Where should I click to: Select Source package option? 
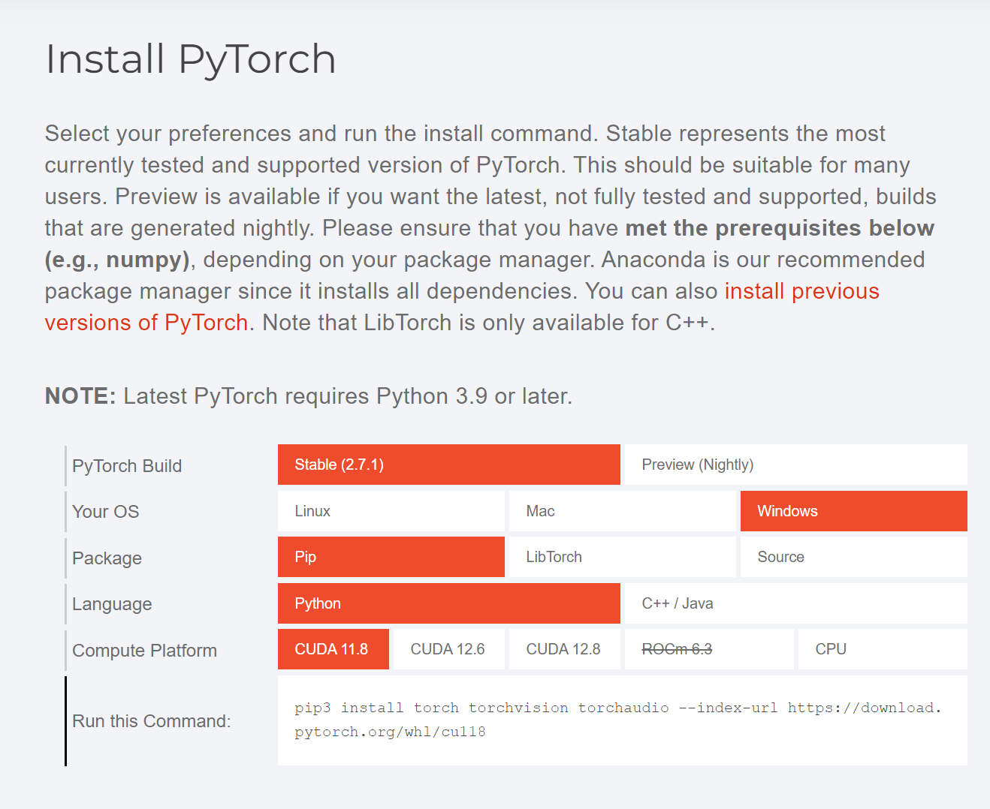tap(853, 557)
